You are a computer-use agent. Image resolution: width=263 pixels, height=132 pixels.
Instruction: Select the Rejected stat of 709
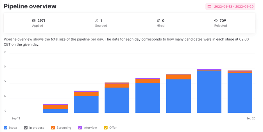click(220, 23)
